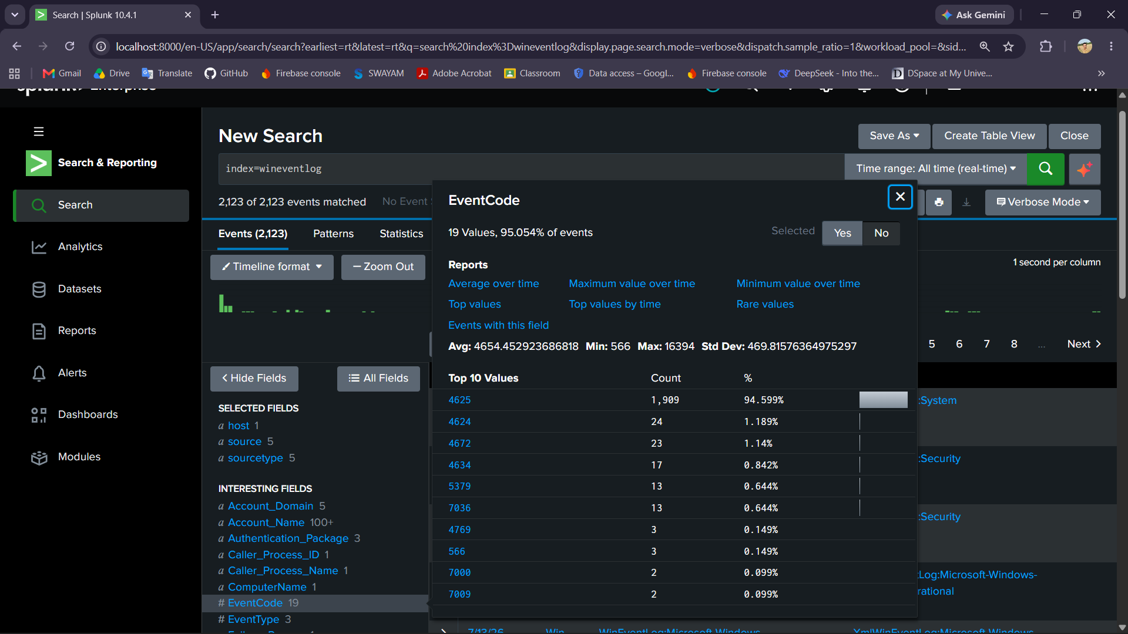Filter by EventCode value 4625
1128x634 pixels.
(x=459, y=400)
